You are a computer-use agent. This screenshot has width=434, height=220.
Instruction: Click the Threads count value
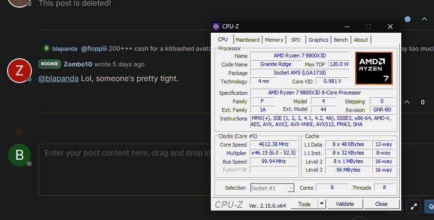(x=384, y=187)
